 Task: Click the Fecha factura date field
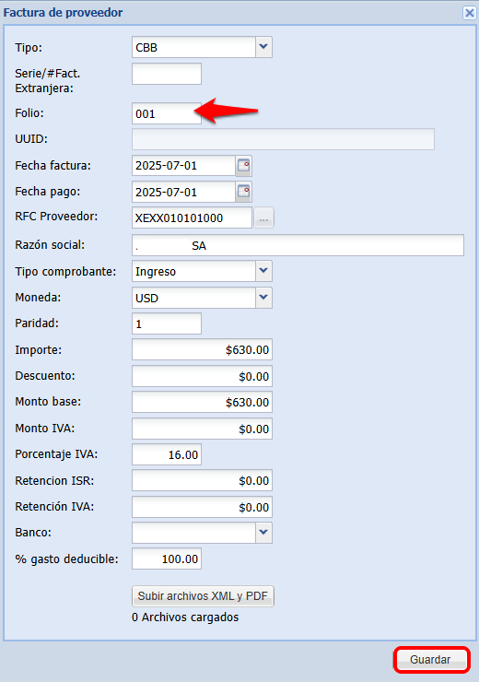tap(184, 166)
